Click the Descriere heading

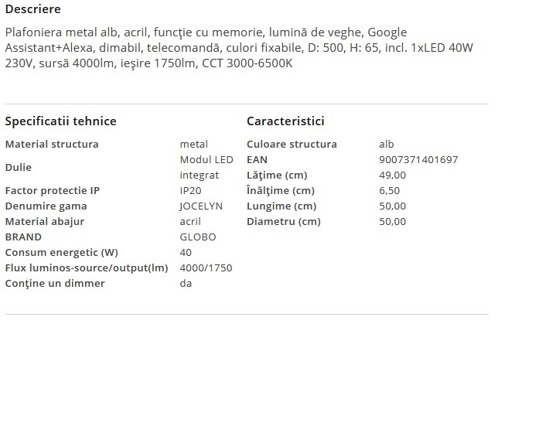[x=33, y=9]
